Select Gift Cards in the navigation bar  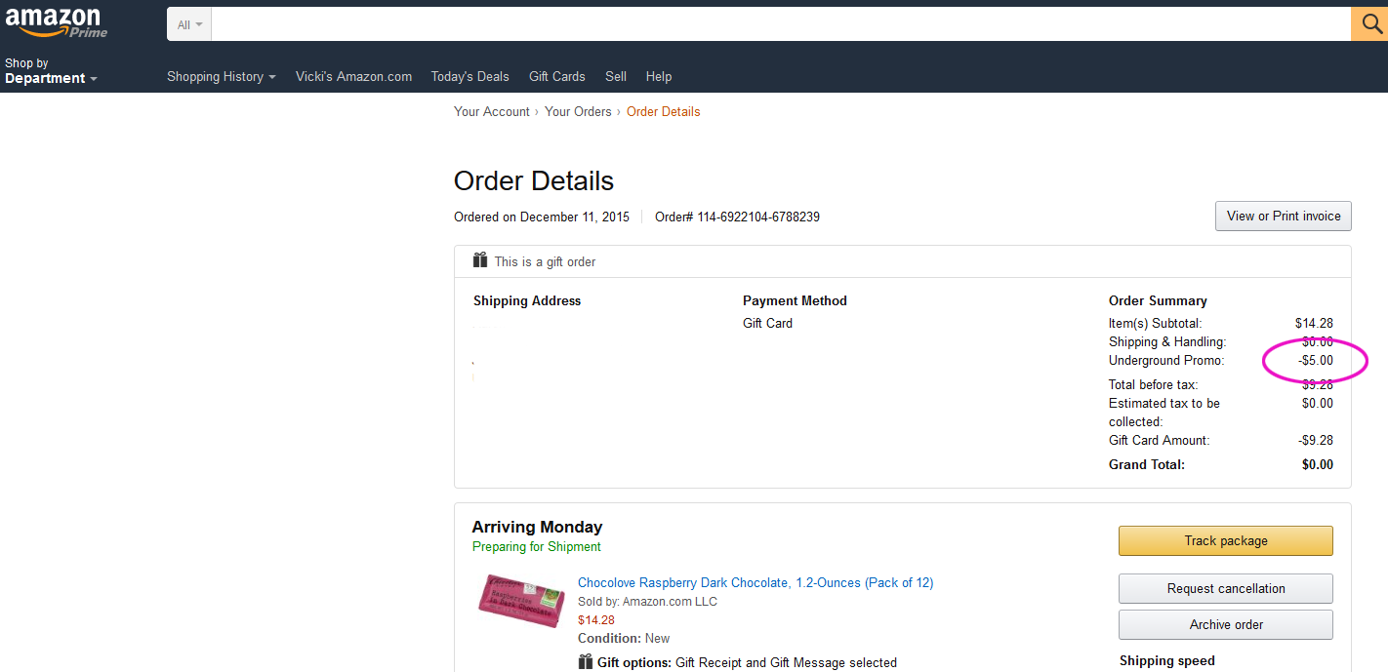556,76
